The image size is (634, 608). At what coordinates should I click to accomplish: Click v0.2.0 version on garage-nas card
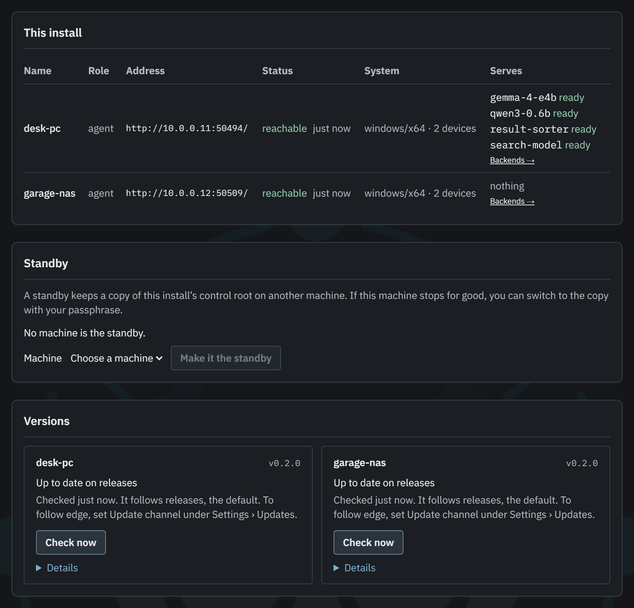coord(582,463)
